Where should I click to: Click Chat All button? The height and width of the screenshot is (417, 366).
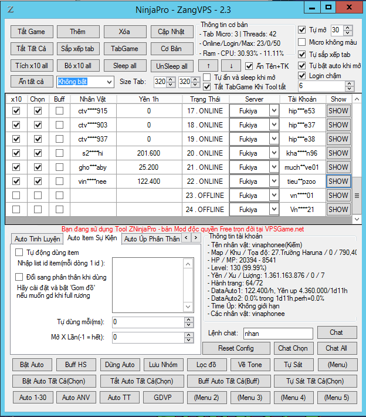click(337, 348)
